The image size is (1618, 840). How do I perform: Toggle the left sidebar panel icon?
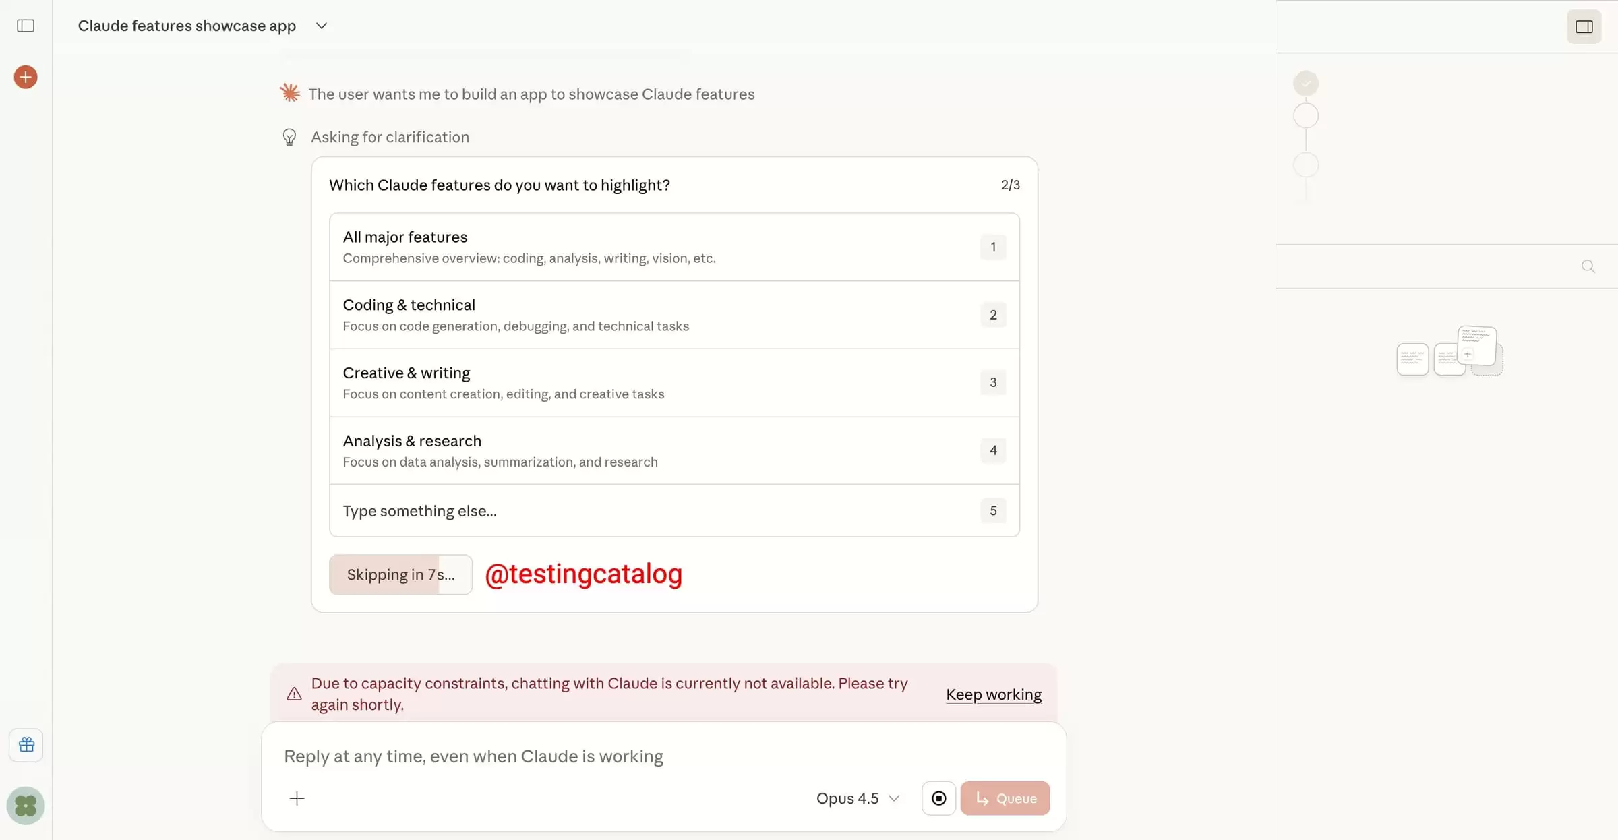click(26, 26)
